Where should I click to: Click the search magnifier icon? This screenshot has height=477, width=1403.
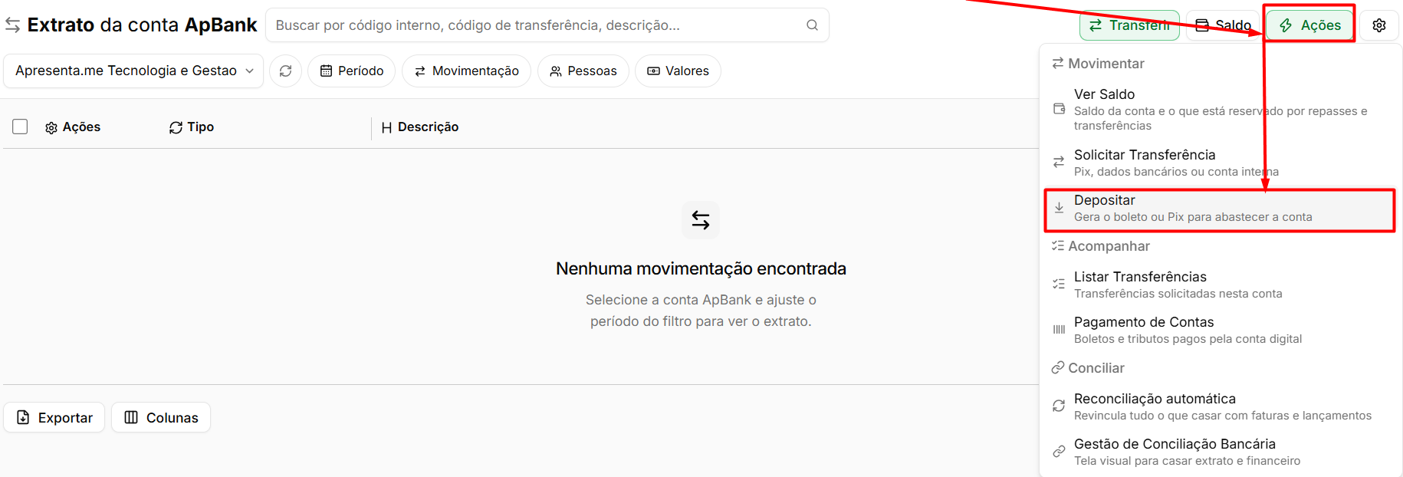812,25
